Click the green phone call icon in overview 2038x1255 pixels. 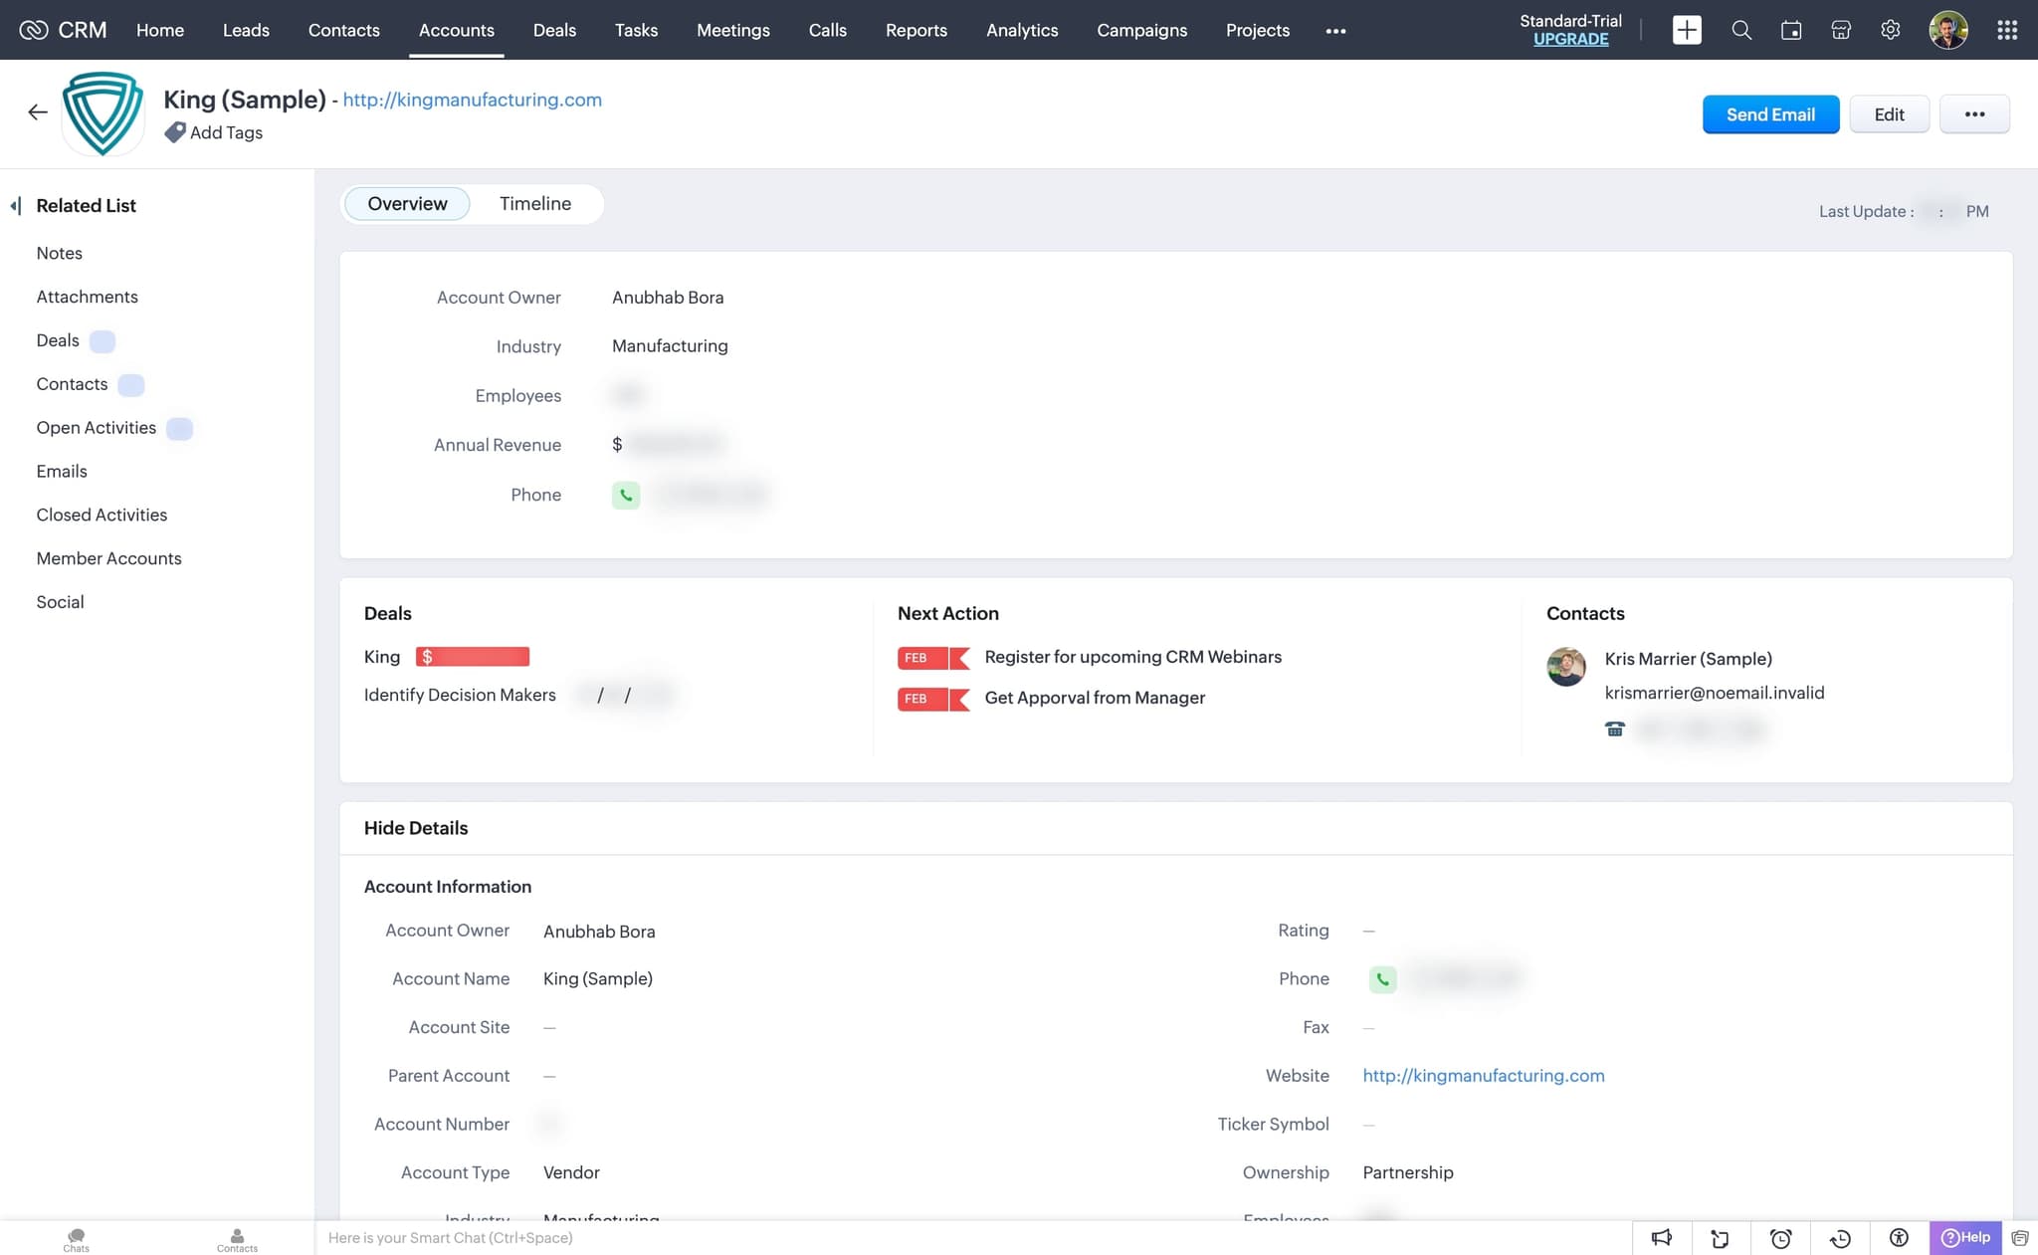pos(626,495)
